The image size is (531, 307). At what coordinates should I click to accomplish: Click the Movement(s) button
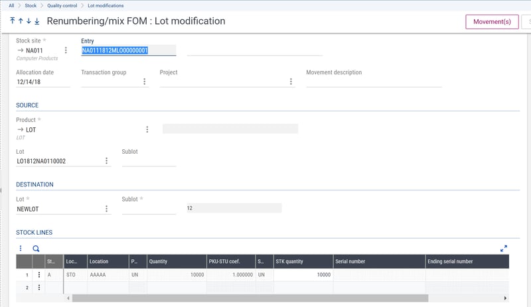coord(491,22)
